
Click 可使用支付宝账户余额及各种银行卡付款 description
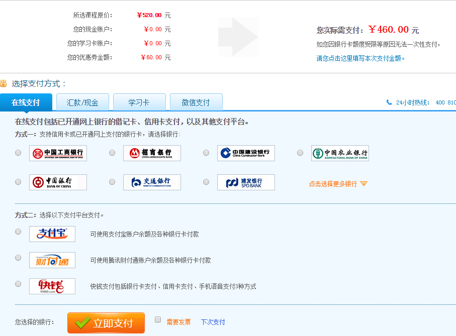(144, 234)
